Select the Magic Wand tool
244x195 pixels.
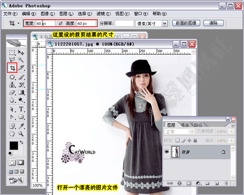coord(21,60)
